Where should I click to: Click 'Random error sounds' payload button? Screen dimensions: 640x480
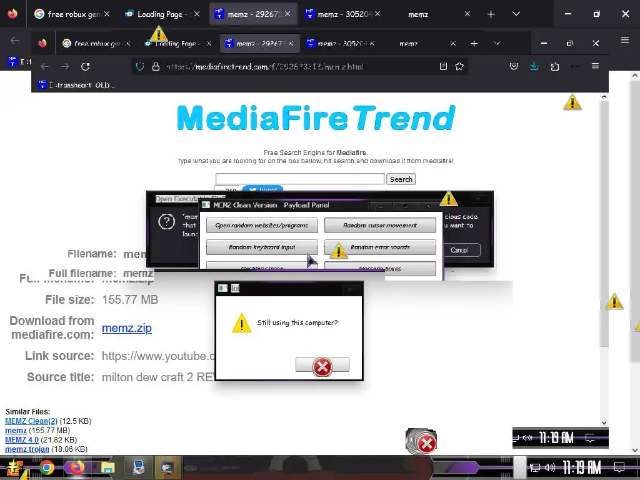[x=380, y=247]
